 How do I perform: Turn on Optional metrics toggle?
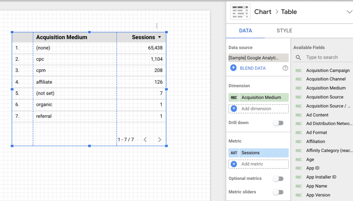[x=278, y=179]
